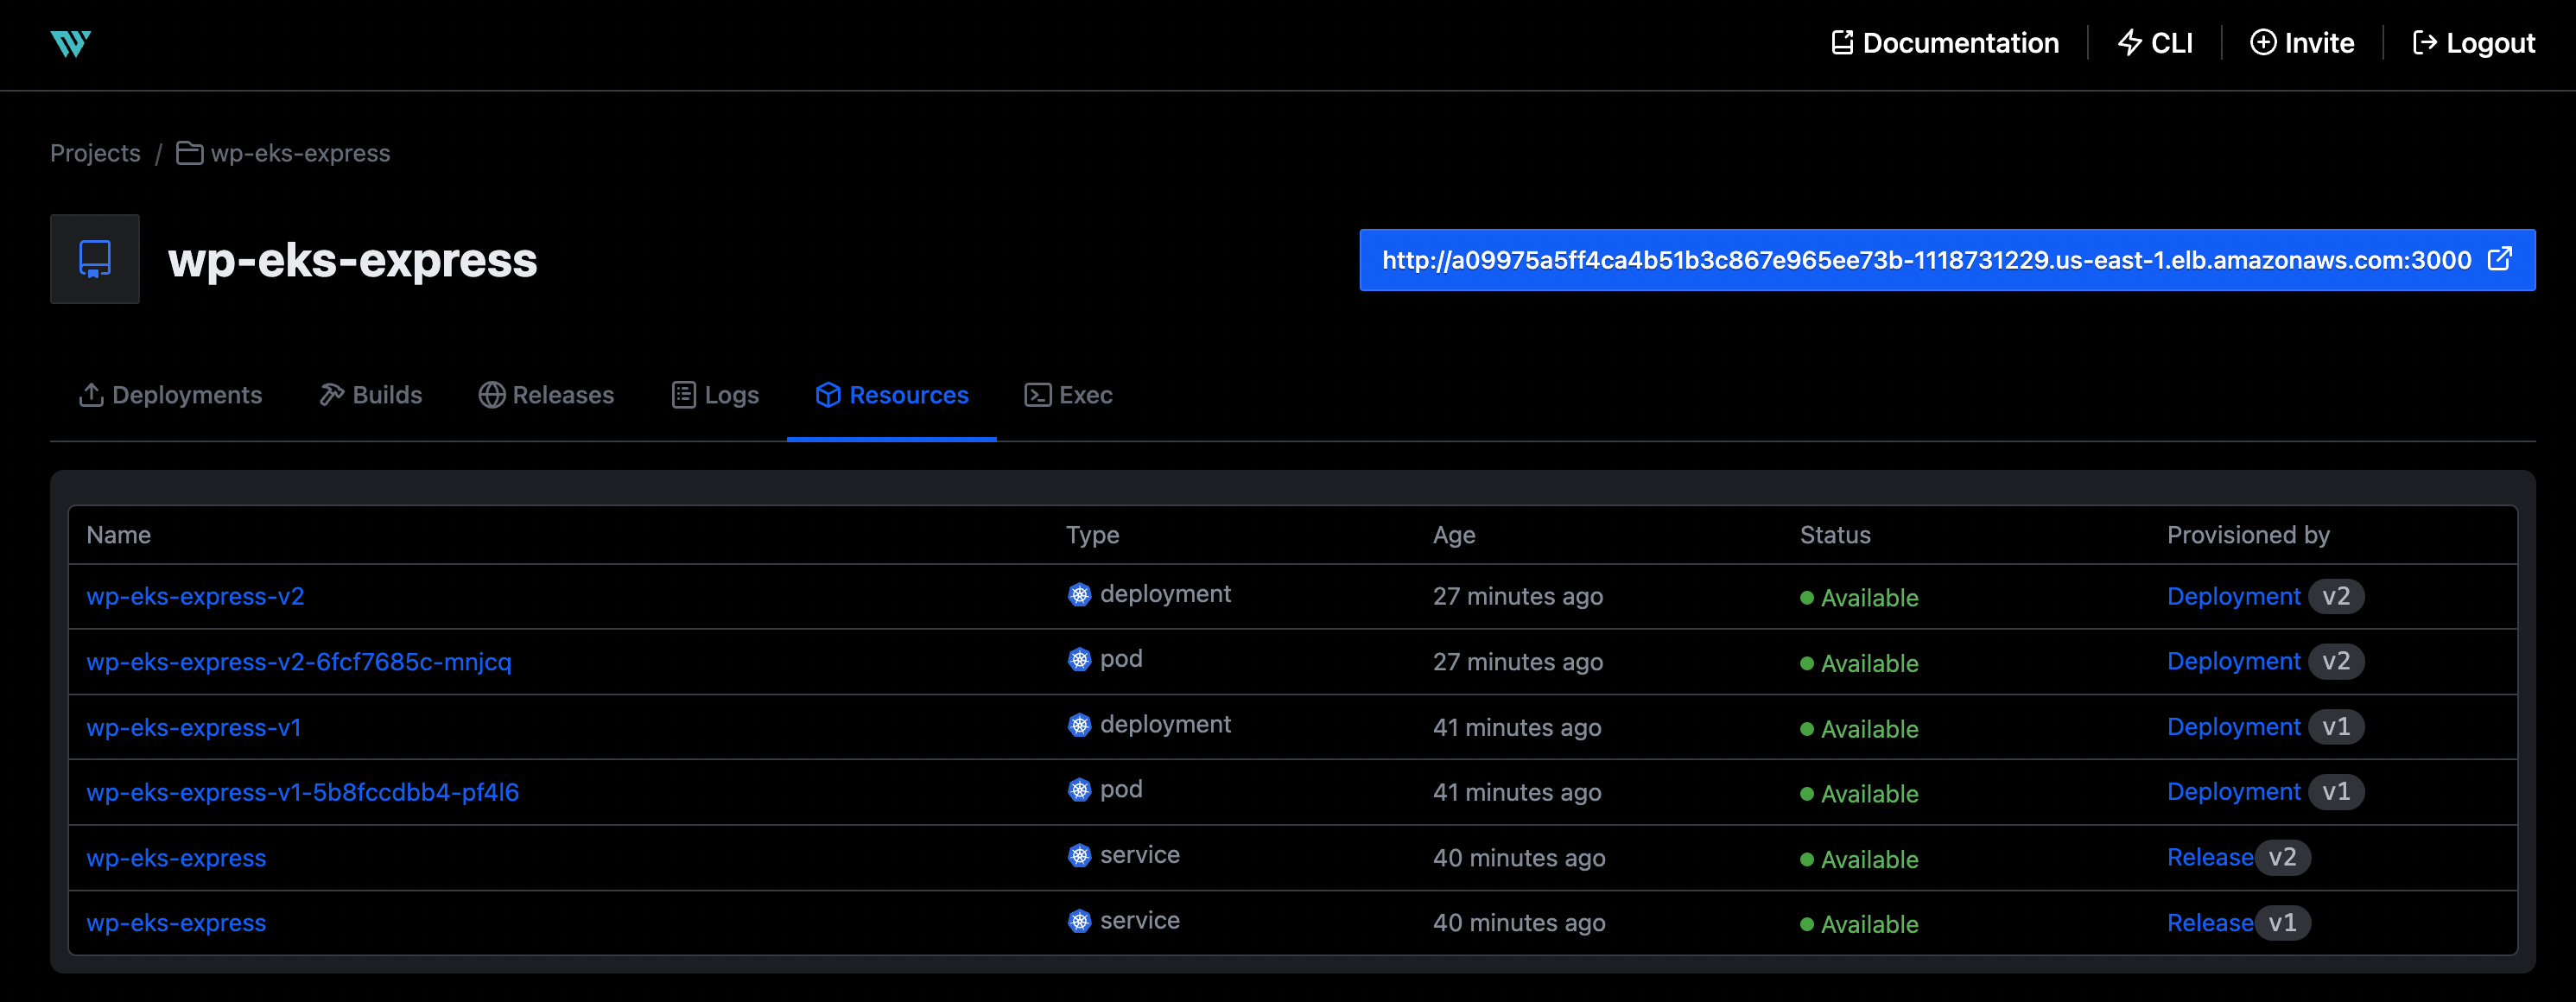Click the folder icon in the breadcrumb
Viewport: 2576px width, 1002px height.
(189, 153)
